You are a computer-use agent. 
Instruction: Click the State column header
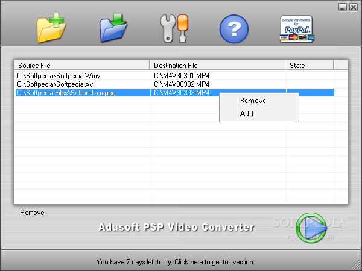[310, 66]
